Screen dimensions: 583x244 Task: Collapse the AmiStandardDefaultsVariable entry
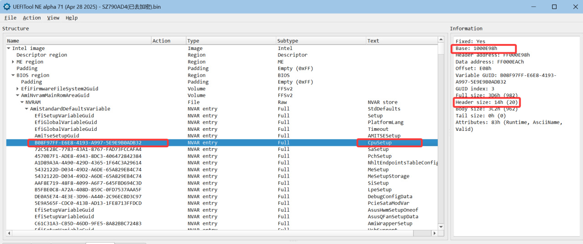coord(27,109)
